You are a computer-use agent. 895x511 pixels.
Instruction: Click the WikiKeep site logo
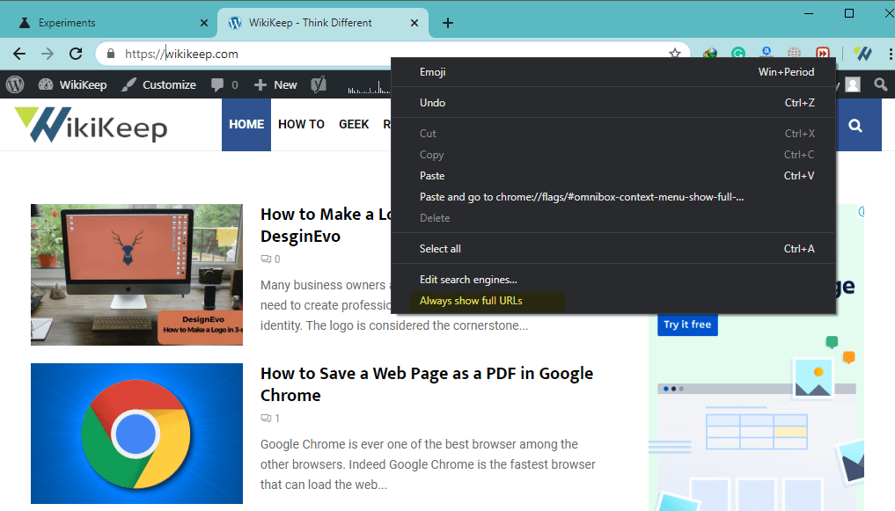tap(91, 124)
